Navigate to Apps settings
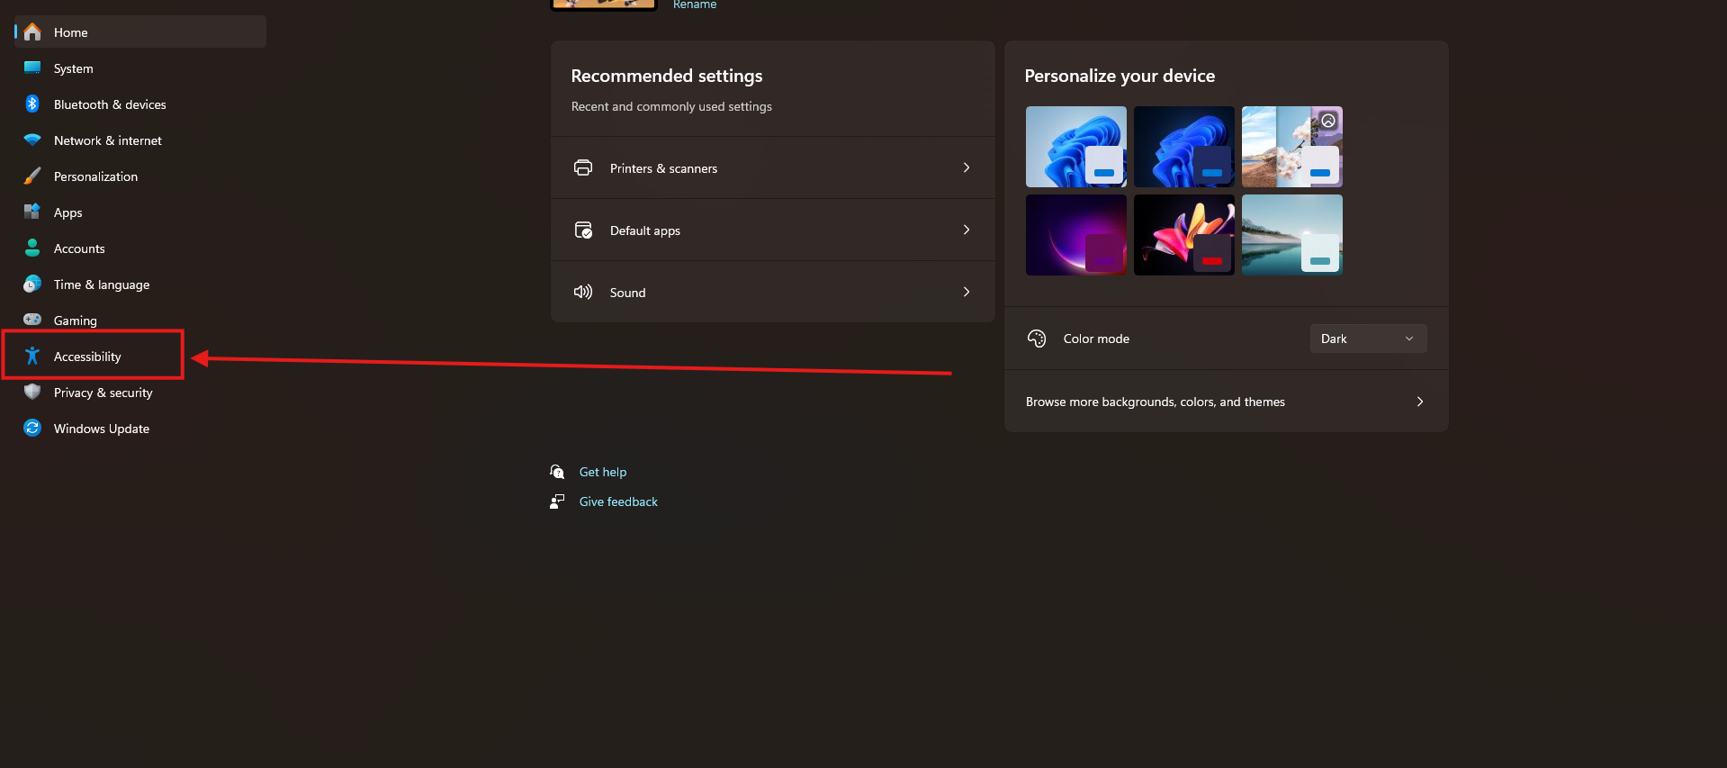This screenshot has width=1727, height=768. tap(139, 212)
